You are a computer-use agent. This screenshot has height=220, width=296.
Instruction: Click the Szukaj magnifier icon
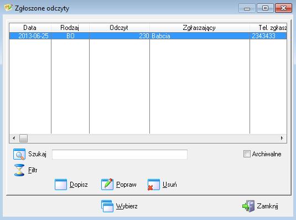point(19,154)
